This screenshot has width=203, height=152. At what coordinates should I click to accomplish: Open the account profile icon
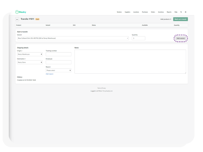[x=186, y=12]
